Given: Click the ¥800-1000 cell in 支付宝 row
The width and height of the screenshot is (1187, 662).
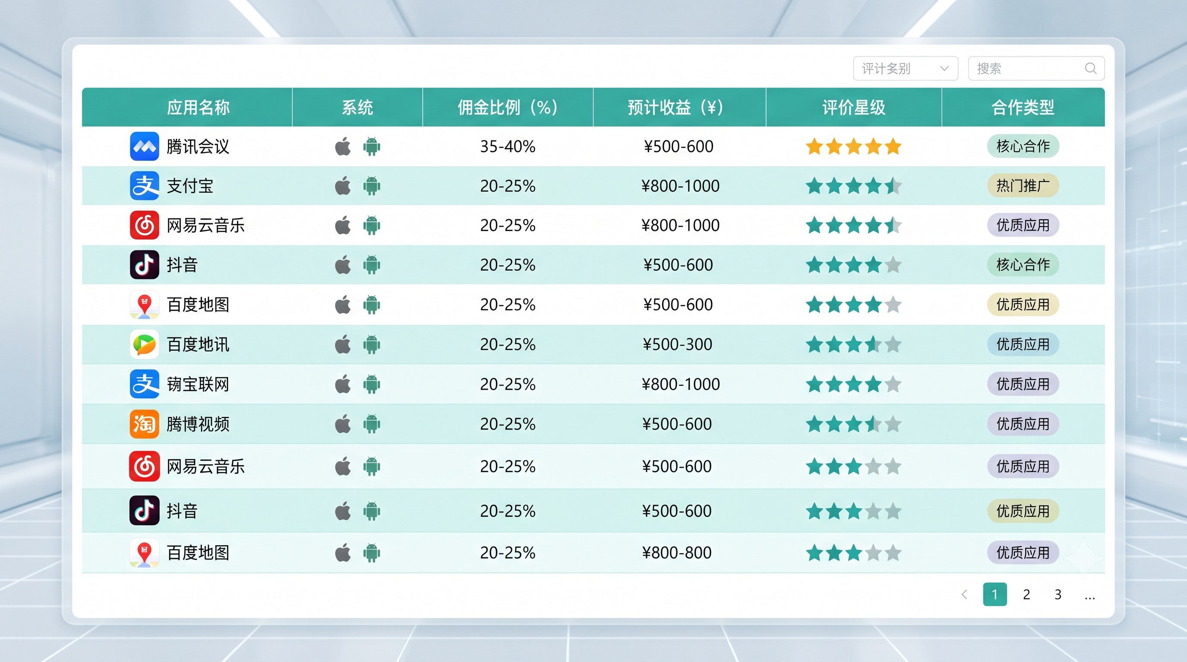Looking at the screenshot, I should [x=680, y=186].
